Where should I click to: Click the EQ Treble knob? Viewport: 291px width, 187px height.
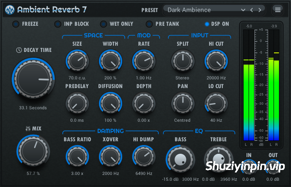(219, 159)
